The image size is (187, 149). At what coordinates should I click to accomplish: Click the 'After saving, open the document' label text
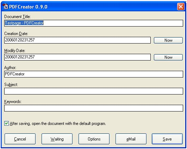tap(58, 124)
